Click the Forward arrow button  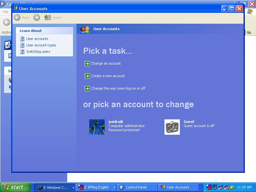37,18
